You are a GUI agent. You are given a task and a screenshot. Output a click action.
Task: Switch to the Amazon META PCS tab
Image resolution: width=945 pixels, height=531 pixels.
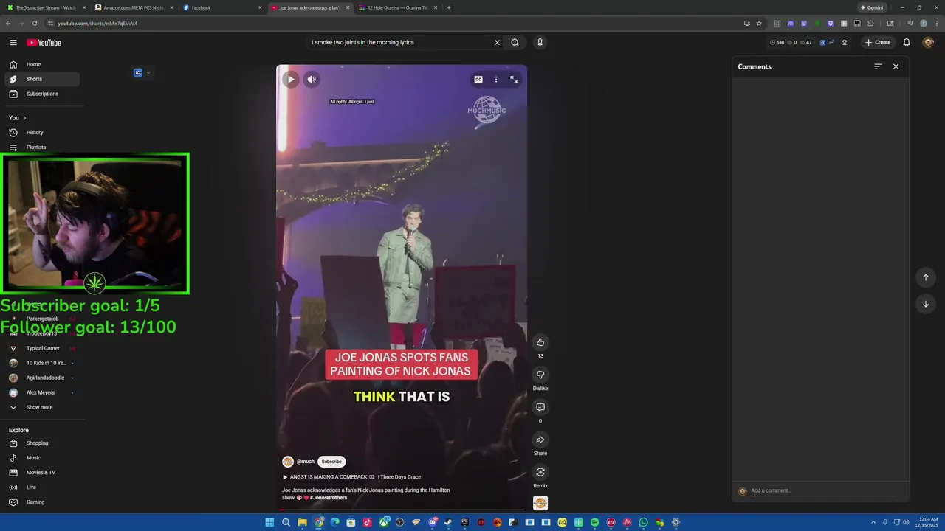(133, 7)
